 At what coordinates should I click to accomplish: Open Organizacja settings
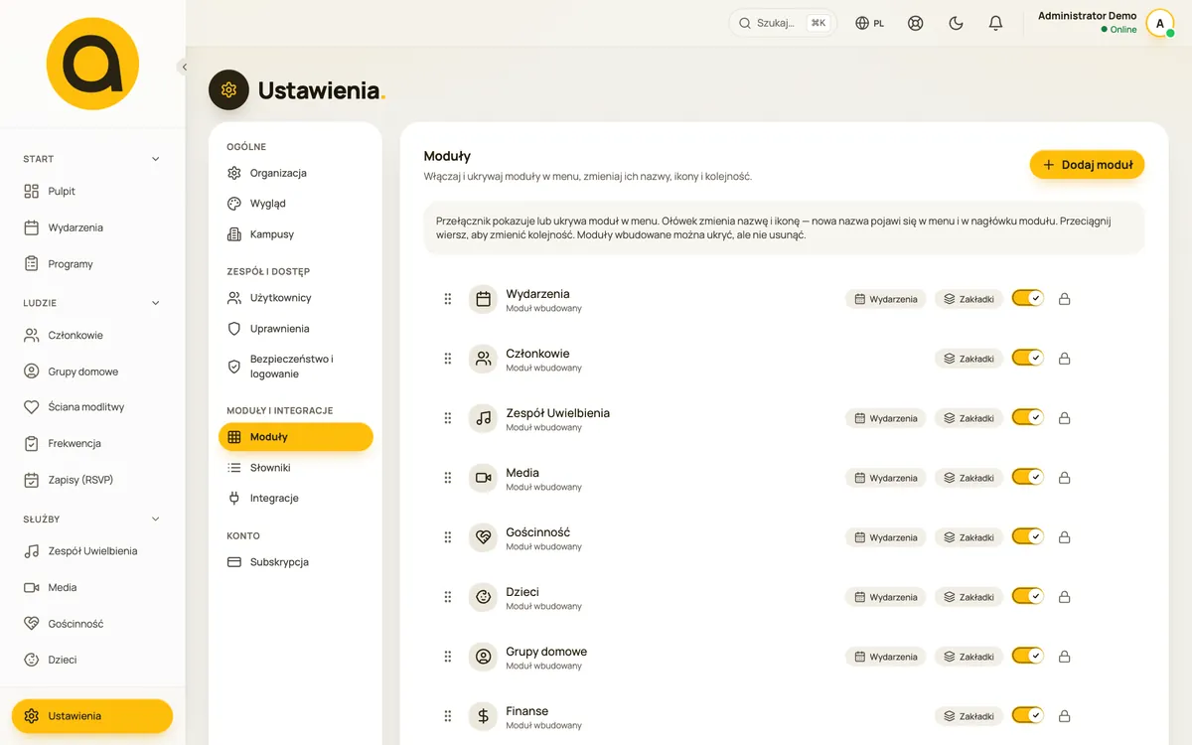(296, 173)
